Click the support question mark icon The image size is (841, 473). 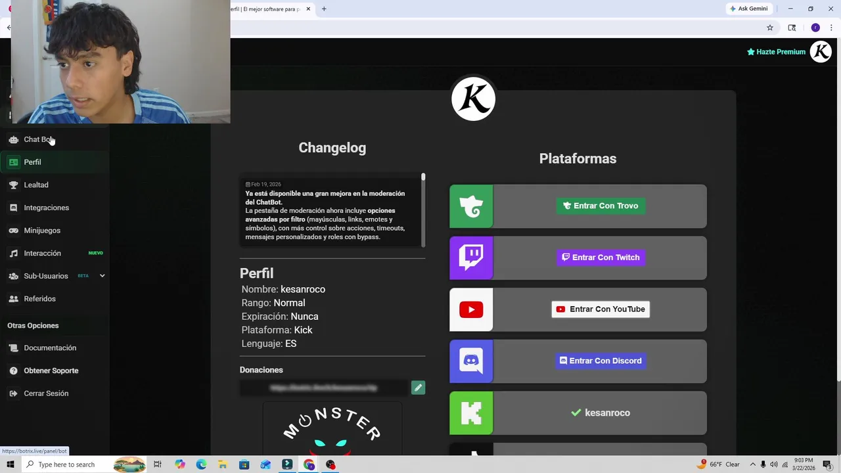(13, 371)
